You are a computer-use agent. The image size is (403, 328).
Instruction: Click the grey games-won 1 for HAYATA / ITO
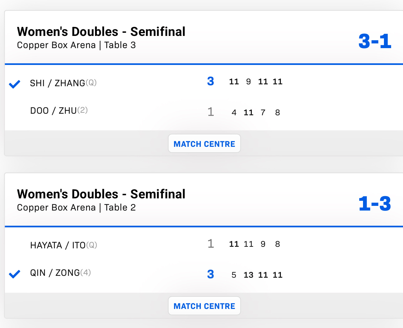[x=211, y=244]
